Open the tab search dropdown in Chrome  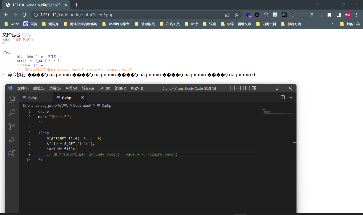coord(317,4)
